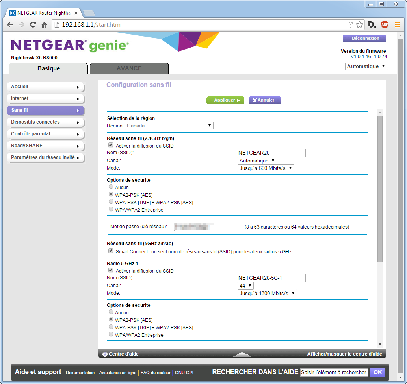Click the browser back arrow icon
The width and height of the screenshot is (407, 384).
coord(10,25)
